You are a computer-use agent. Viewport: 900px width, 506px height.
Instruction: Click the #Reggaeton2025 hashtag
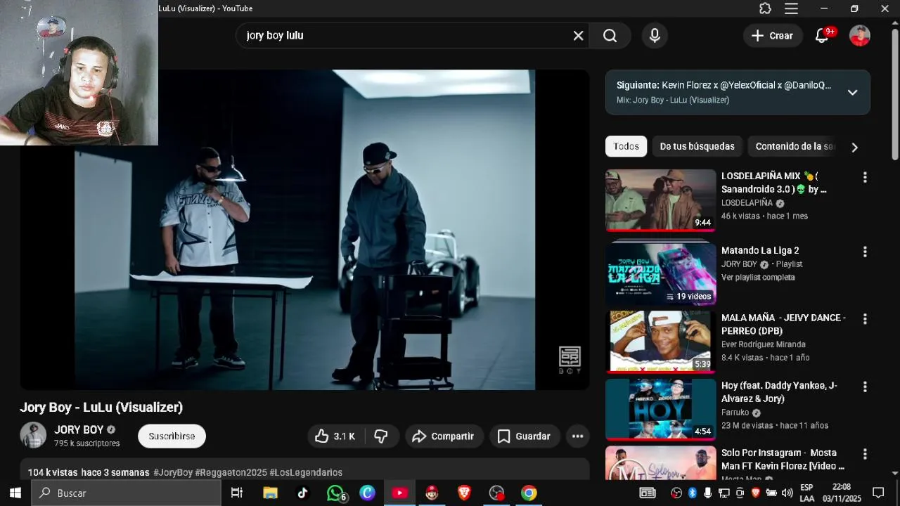(x=231, y=472)
